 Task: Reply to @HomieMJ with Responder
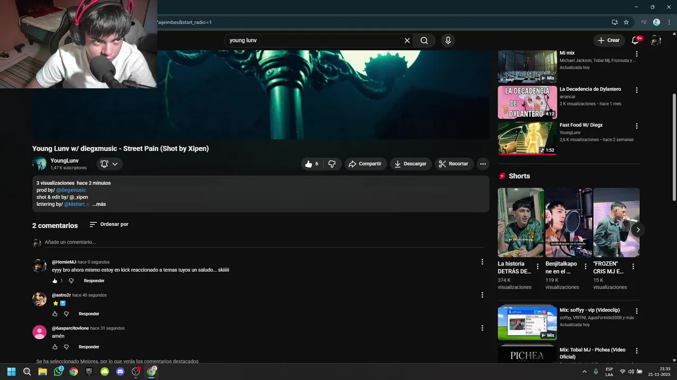(94, 281)
